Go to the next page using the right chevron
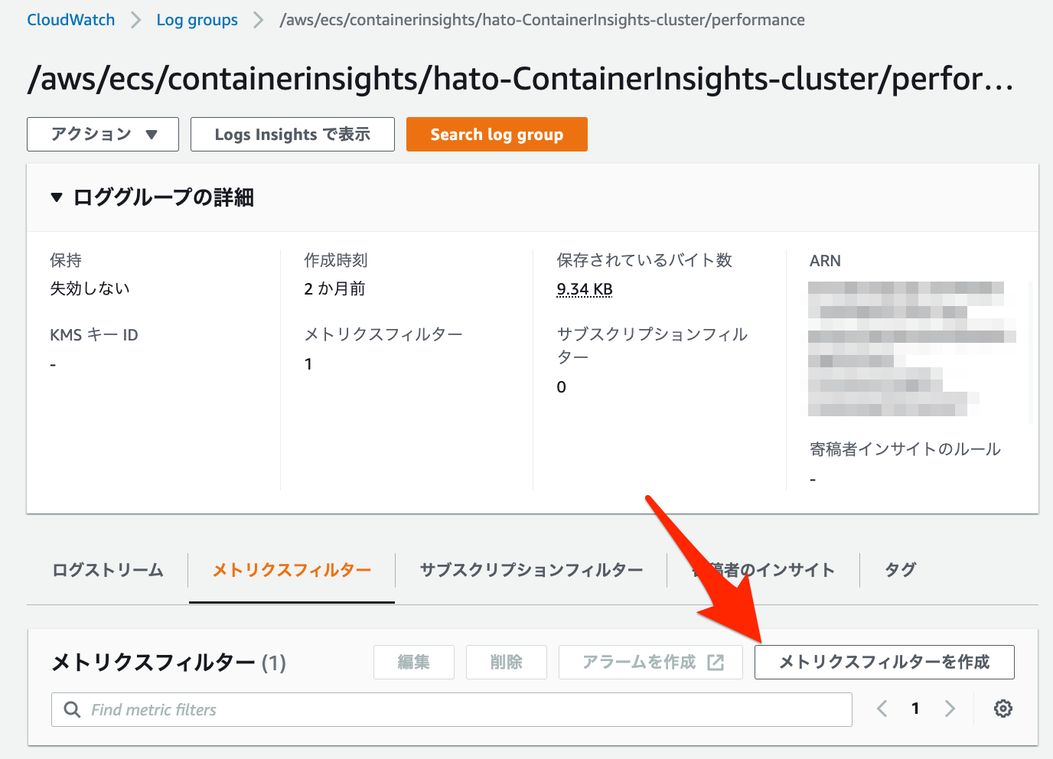The width and height of the screenshot is (1053, 759). [x=950, y=709]
